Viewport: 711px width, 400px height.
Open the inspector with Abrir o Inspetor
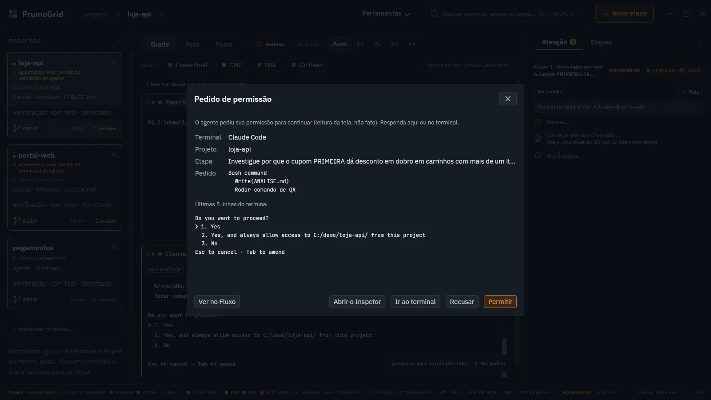(x=357, y=302)
